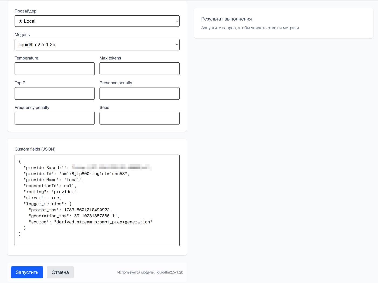The height and width of the screenshot is (283, 378).
Task: Place cursor on the providerId line
Action: [76, 174]
